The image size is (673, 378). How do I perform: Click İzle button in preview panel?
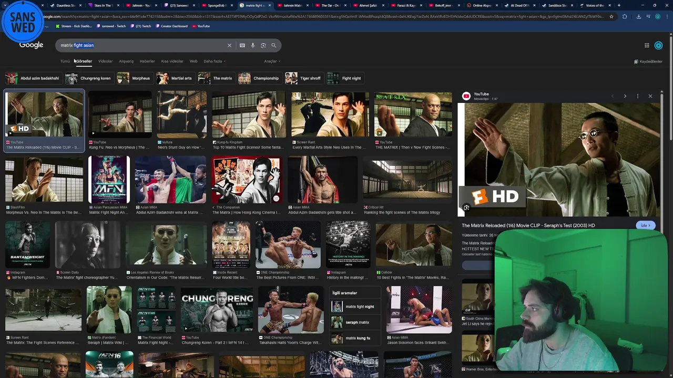click(646, 226)
